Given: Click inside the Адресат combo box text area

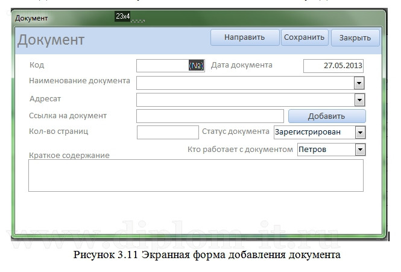Looking at the screenshot, I should pos(245,100).
